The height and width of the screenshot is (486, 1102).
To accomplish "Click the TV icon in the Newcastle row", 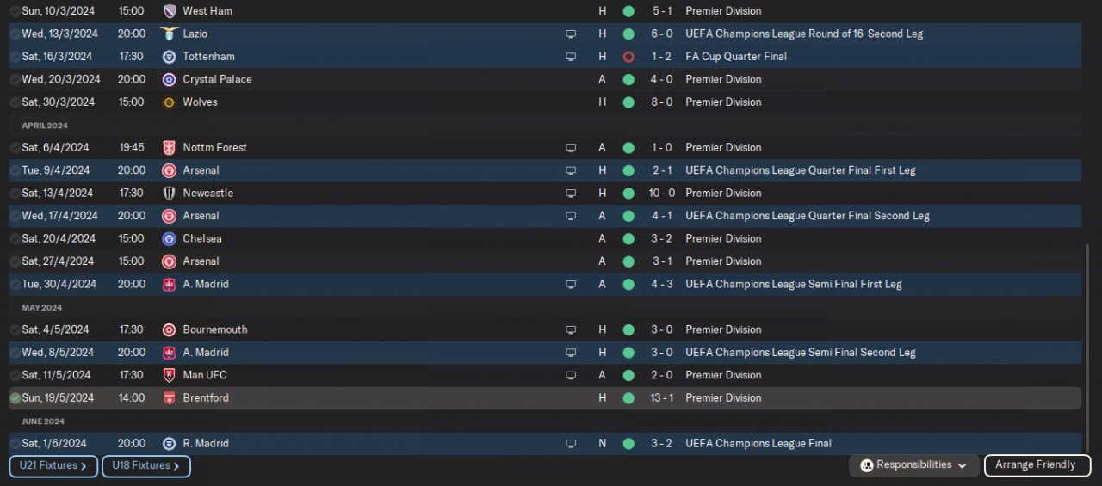I will (570, 194).
